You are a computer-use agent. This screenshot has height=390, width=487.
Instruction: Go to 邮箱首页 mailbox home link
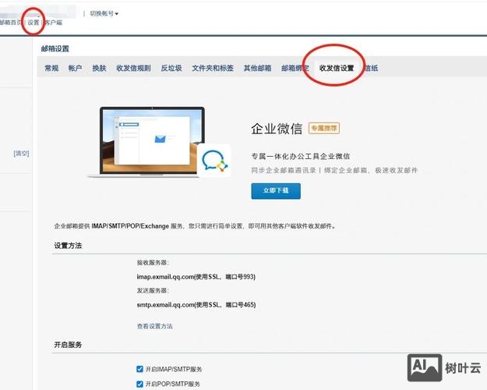(x=11, y=23)
